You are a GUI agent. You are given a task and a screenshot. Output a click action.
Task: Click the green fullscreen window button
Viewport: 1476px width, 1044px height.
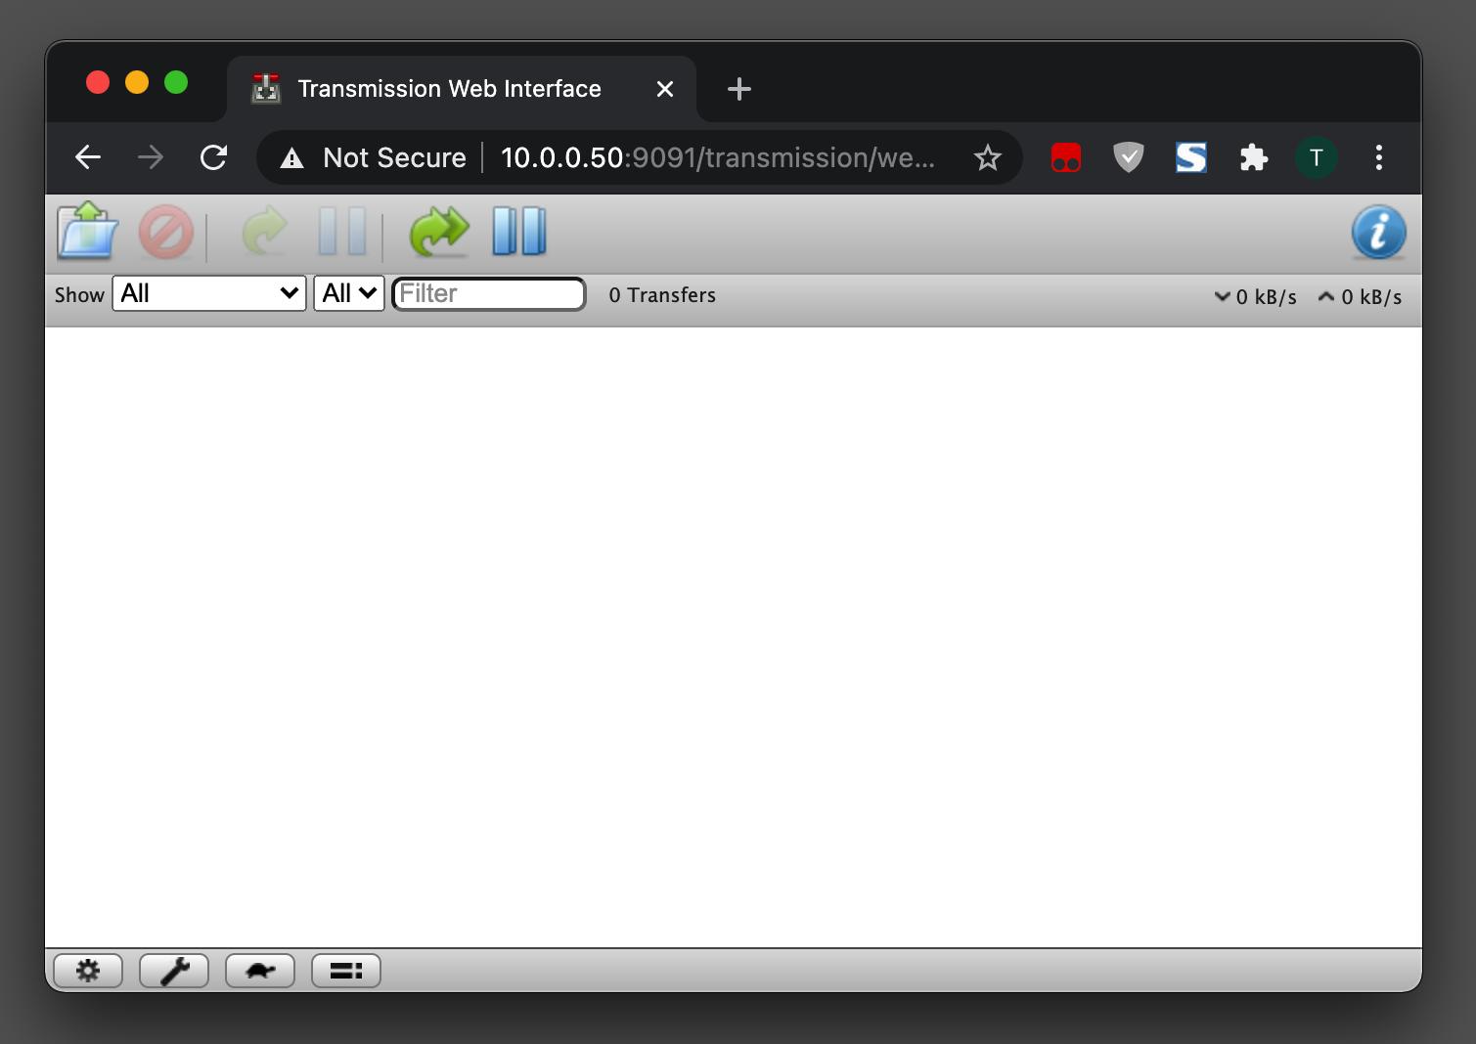(176, 83)
